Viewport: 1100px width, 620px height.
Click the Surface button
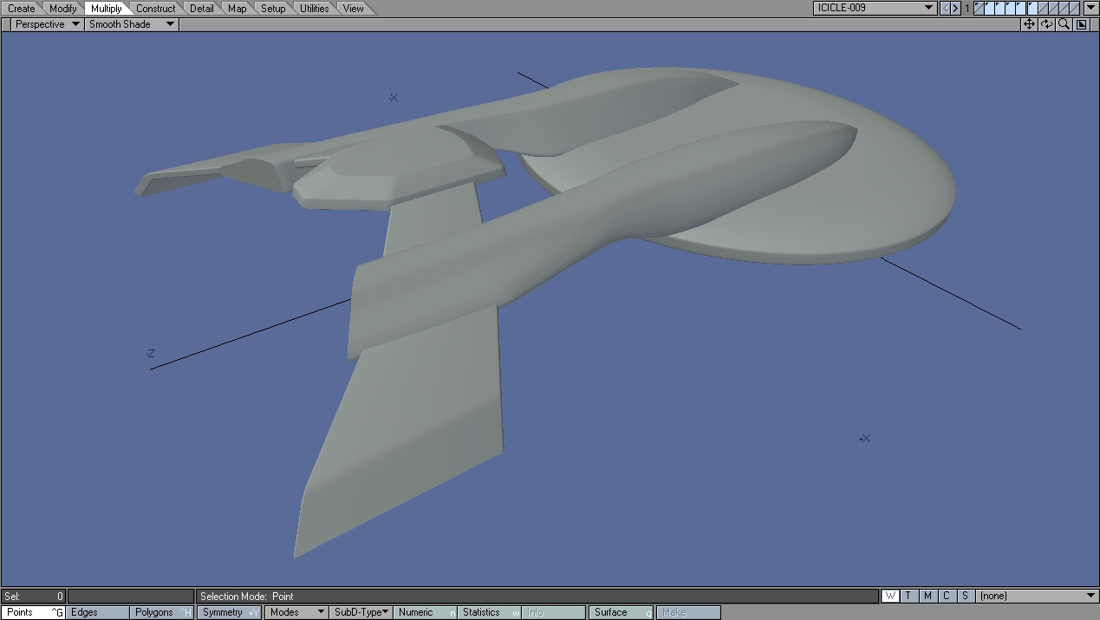(x=619, y=612)
